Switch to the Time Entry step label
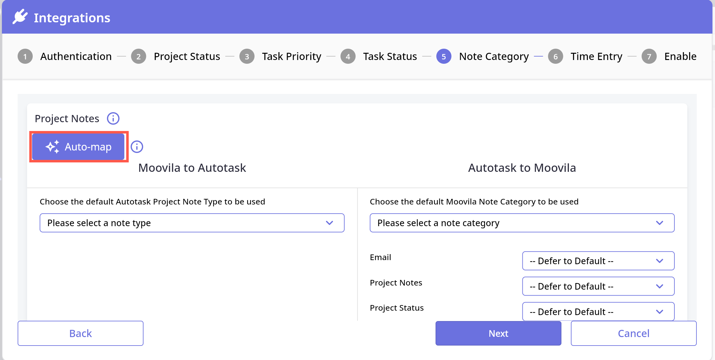Image resolution: width=715 pixels, height=360 pixels. (596, 57)
